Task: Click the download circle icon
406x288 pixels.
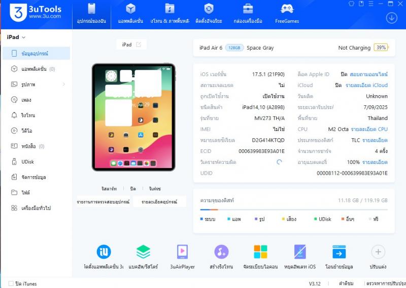Action: point(391,18)
